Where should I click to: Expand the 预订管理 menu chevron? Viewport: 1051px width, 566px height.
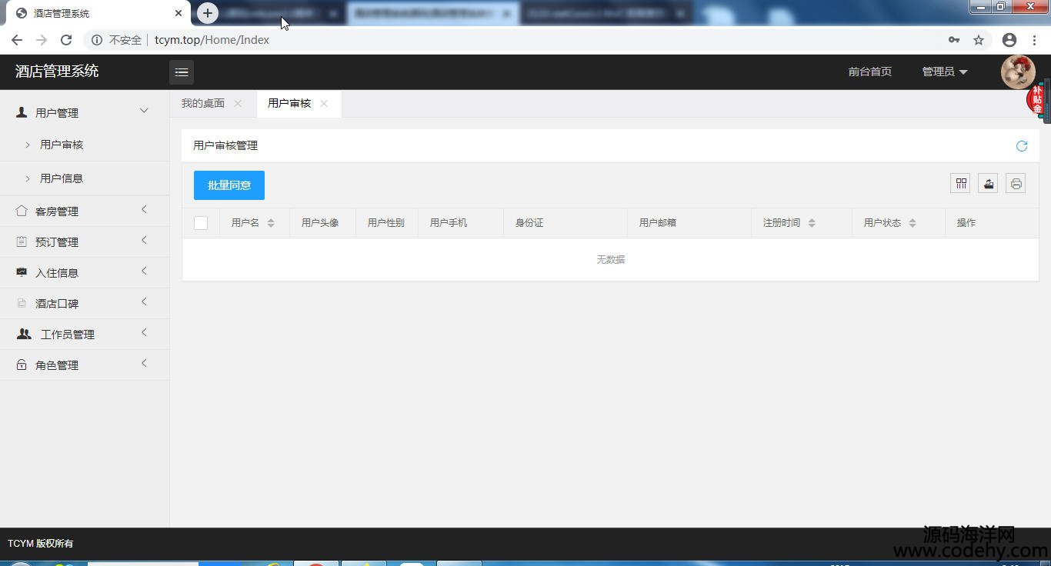(x=144, y=241)
